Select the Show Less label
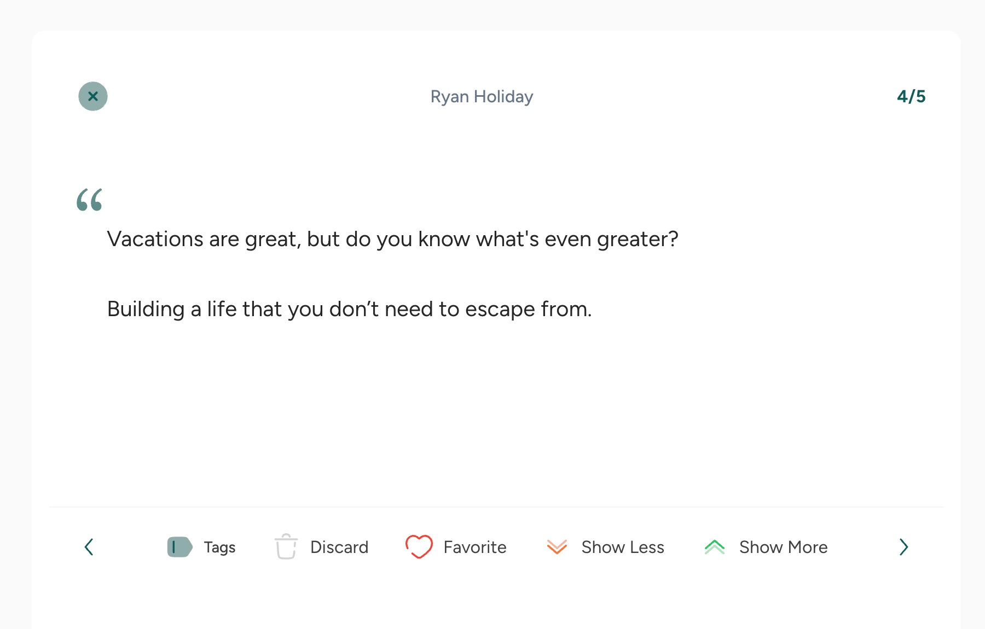Viewport: 985px width, 629px height. coord(623,547)
